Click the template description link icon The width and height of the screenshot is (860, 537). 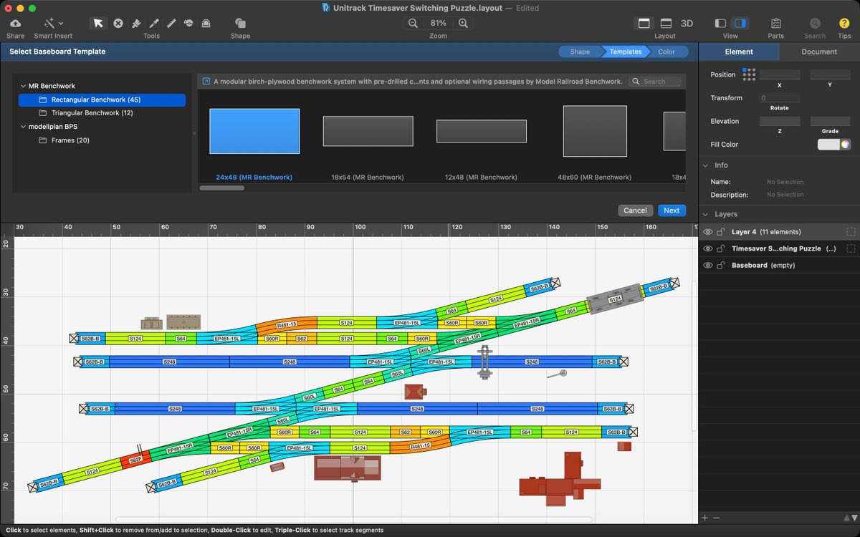pos(206,82)
